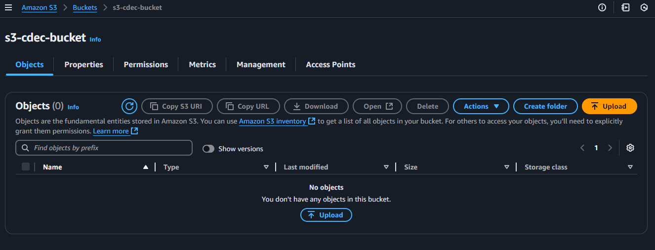Switch to the Management tab
The height and width of the screenshot is (250, 655).
(x=261, y=65)
